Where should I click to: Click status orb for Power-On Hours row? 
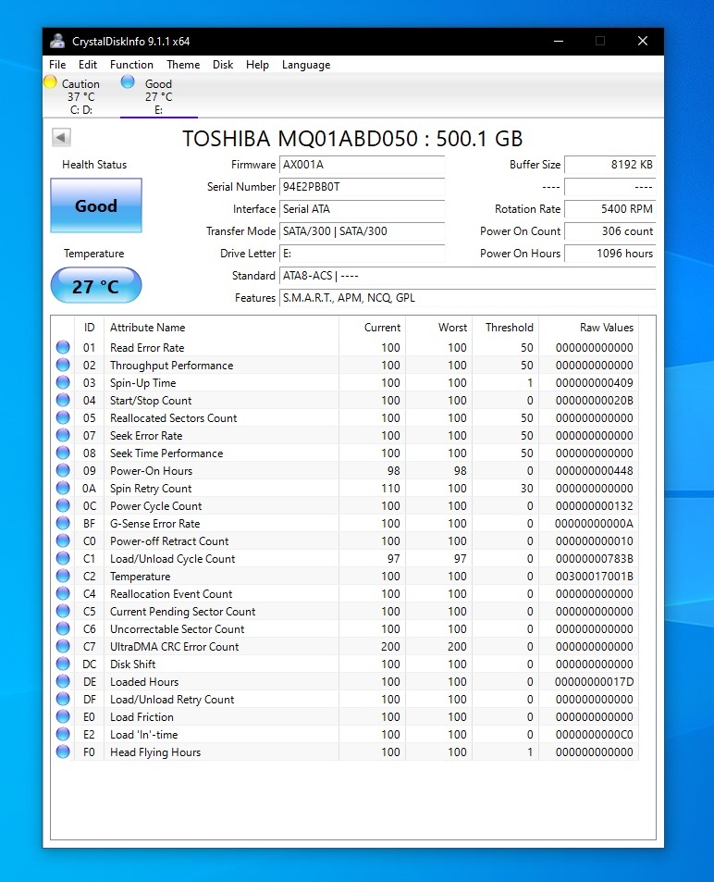tap(63, 470)
